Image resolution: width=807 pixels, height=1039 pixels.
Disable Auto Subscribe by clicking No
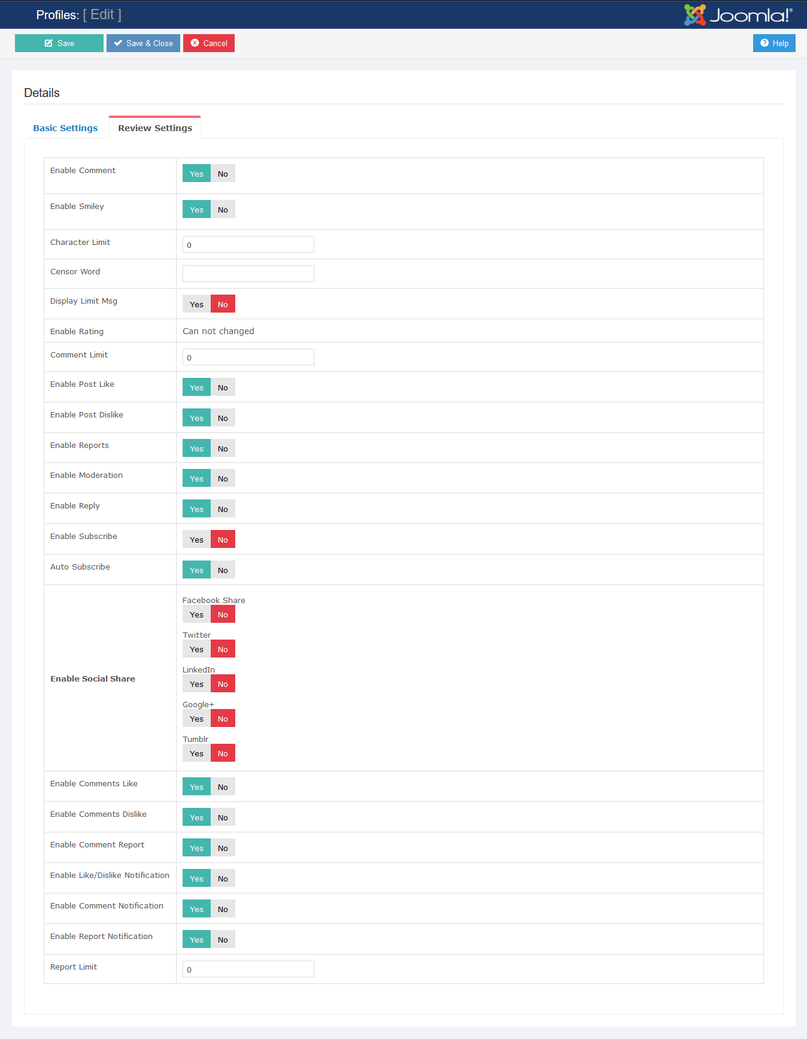(x=223, y=570)
